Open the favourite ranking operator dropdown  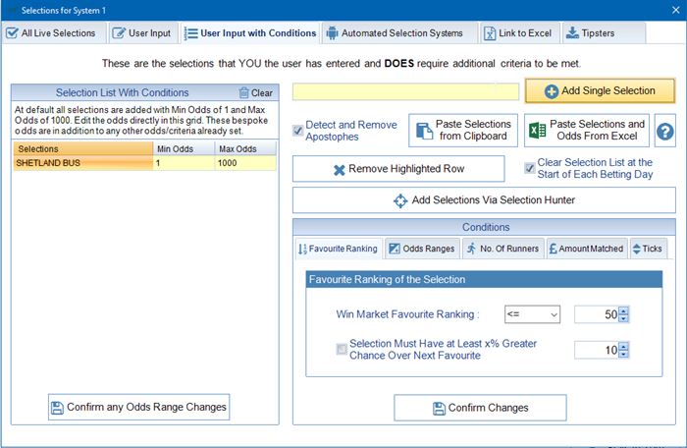(531, 314)
